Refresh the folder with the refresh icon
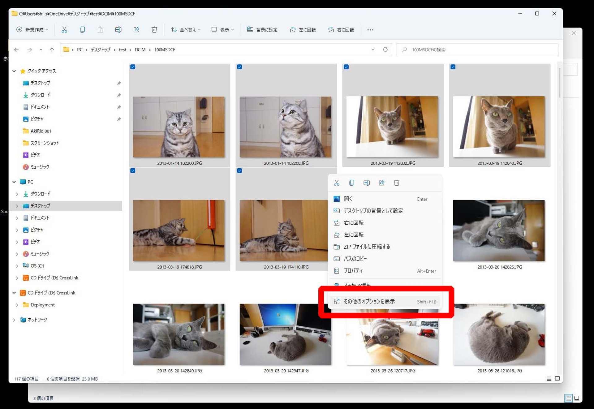The image size is (594, 409). tap(385, 50)
